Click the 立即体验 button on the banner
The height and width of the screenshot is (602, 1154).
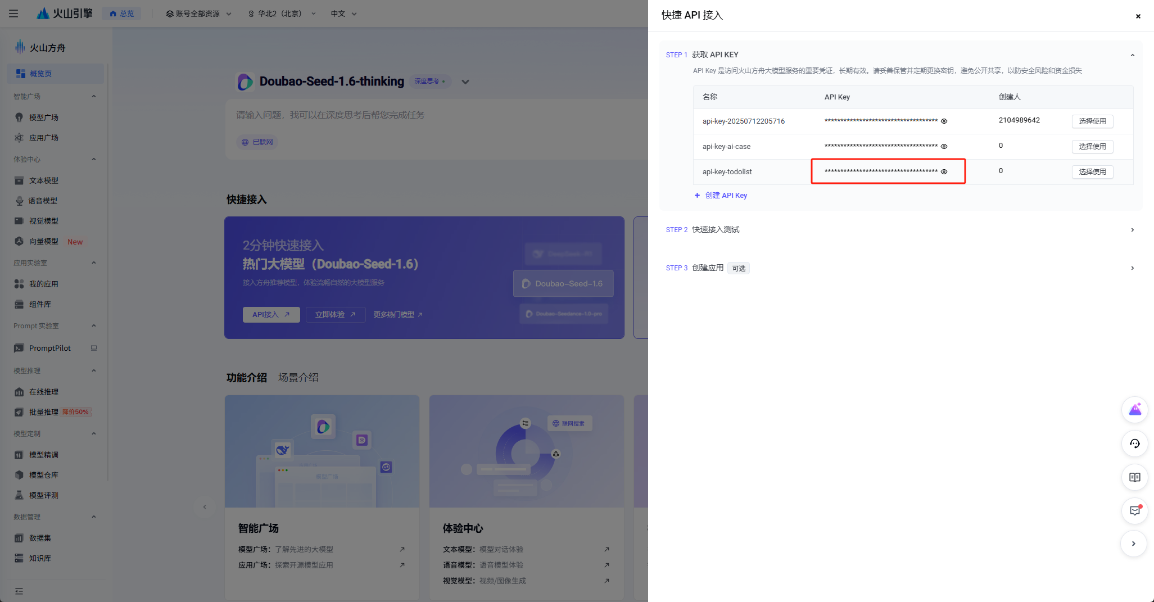(336, 315)
